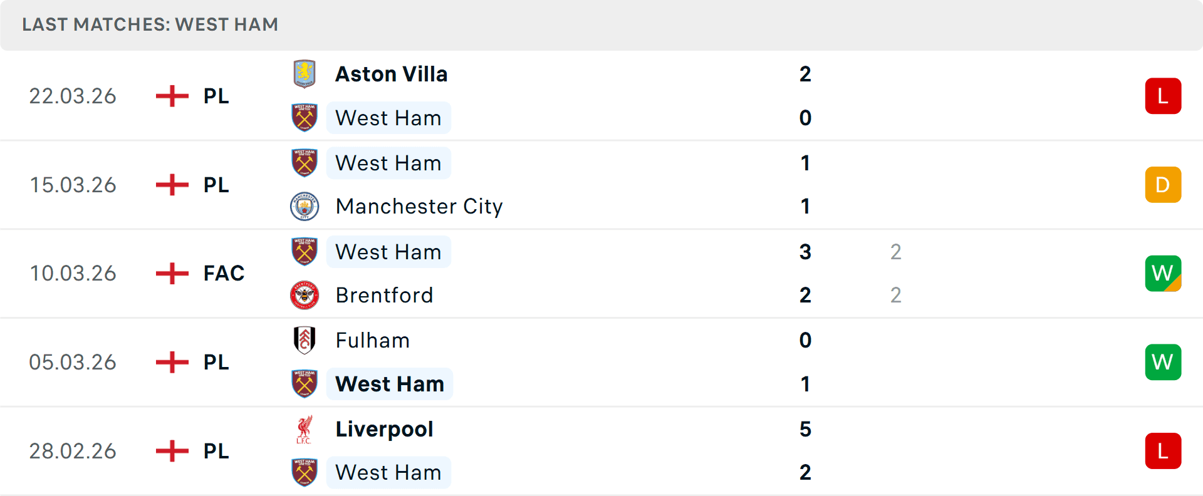Expand the Liverpool vs West Ham match details
The image size is (1203, 496).
pos(601,451)
